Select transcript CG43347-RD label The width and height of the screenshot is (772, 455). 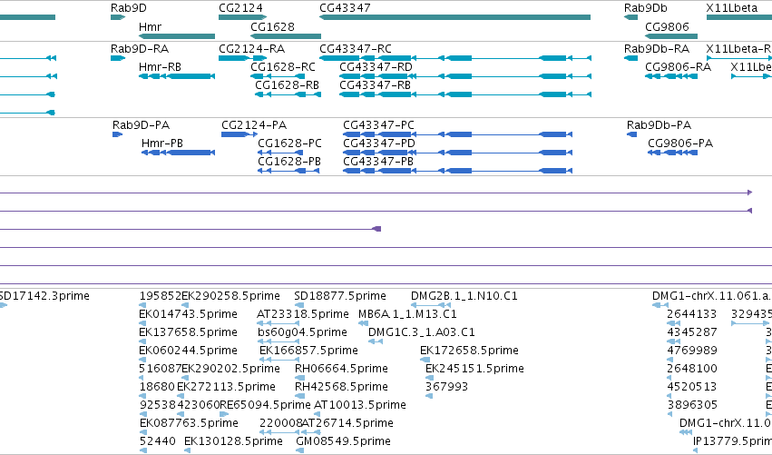[376, 66]
